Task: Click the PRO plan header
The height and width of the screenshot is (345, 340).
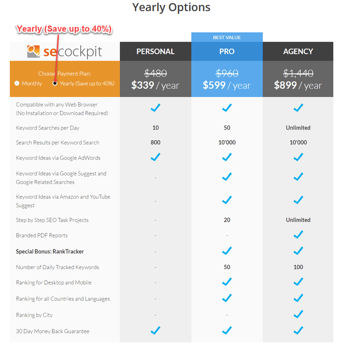Action: (x=227, y=51)
